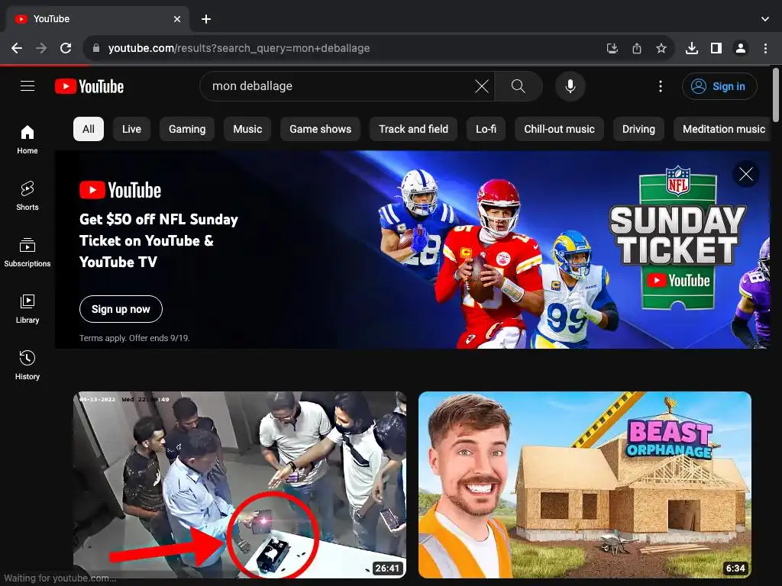Go back with the browser back arrow
Viewport: 782px width, 586px height.
click(x=17, y=48)
